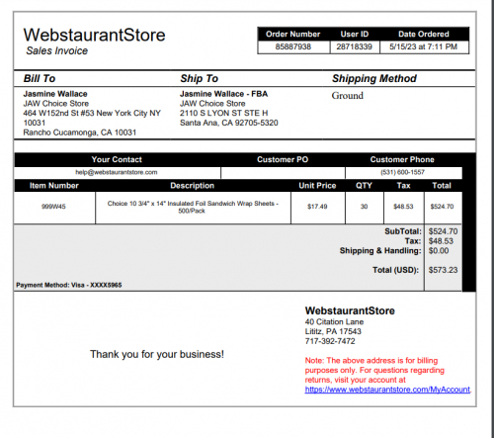Click the Sales Invoice subtitle

(x=57, y=50)
